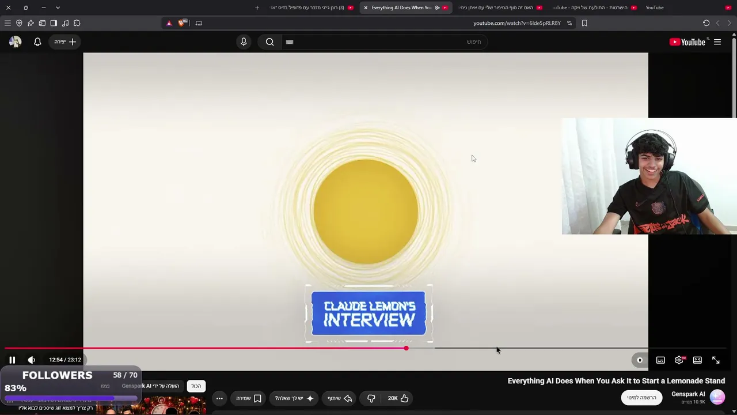Open the extensions puzzle icon

[x=77, y=23]
